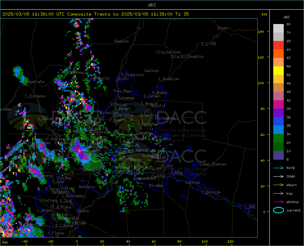Image resolution: width=304 pixels, height=246 pixels.
Task: Click the 'Ugarteche' map label
Action: [x=91, y=170]
